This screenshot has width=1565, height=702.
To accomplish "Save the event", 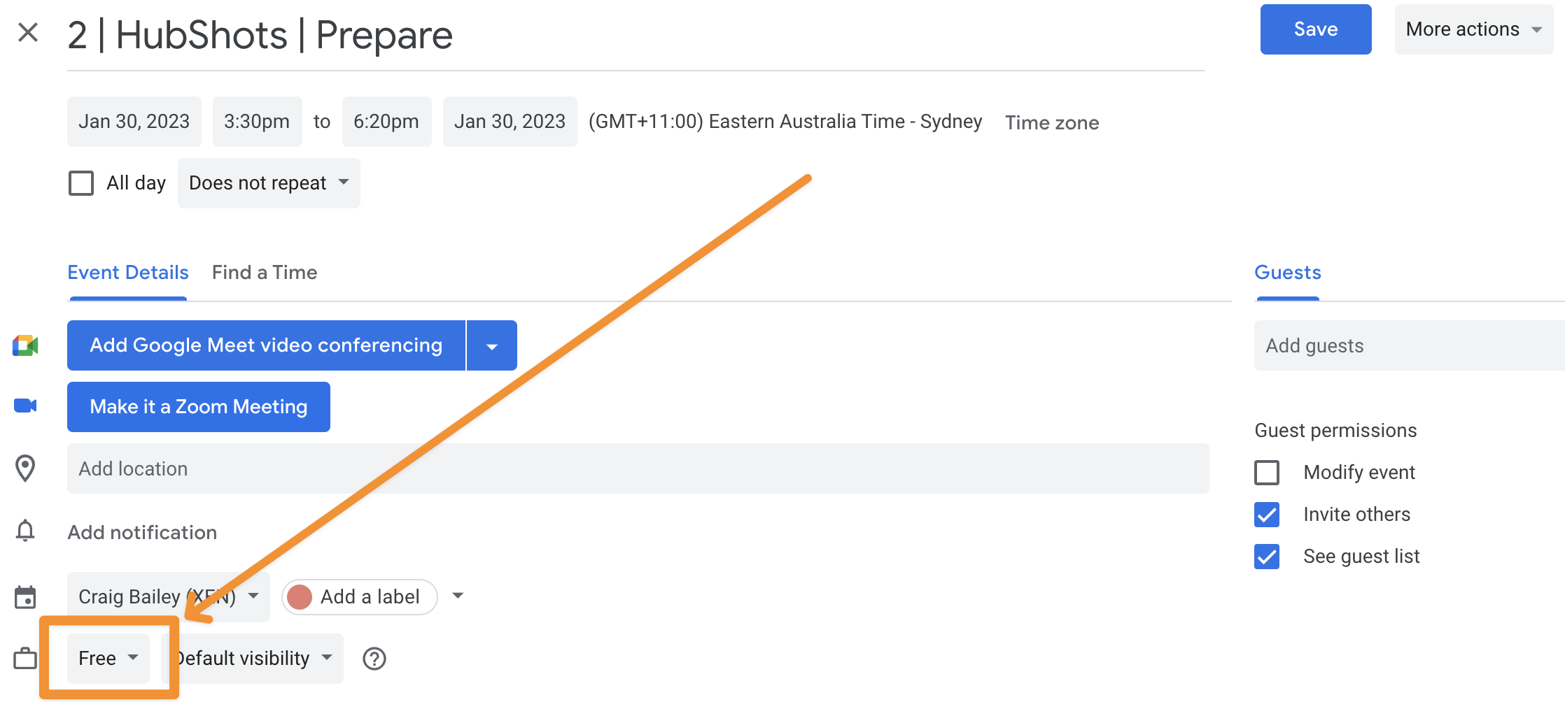I will 1315,29.
